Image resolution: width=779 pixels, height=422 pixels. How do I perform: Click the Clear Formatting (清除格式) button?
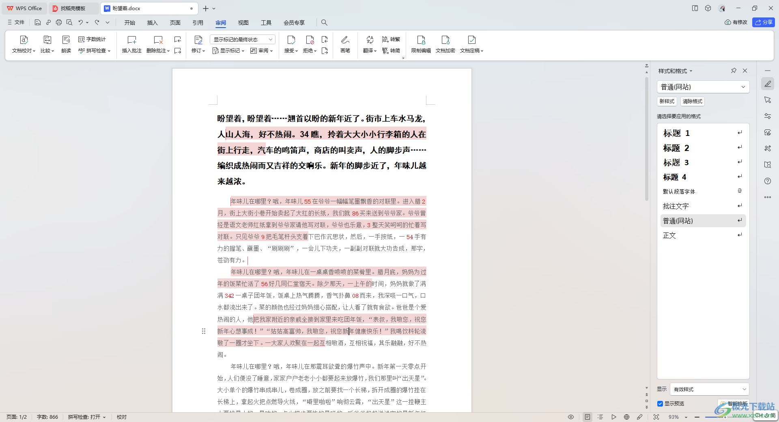[x=693, y=101]
